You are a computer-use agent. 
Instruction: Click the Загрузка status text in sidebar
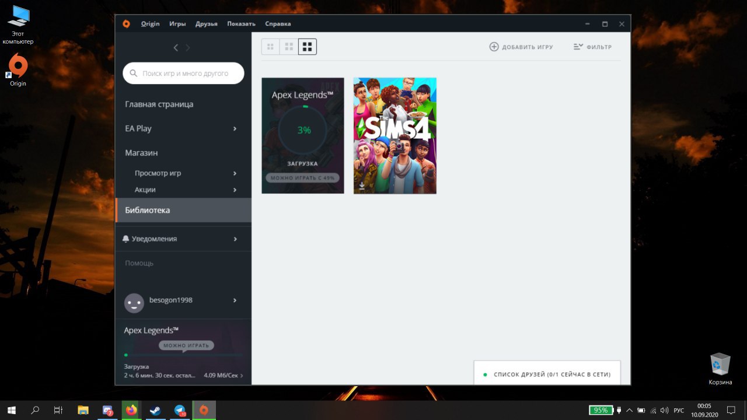pyautogui.click(x=136, y=367)
